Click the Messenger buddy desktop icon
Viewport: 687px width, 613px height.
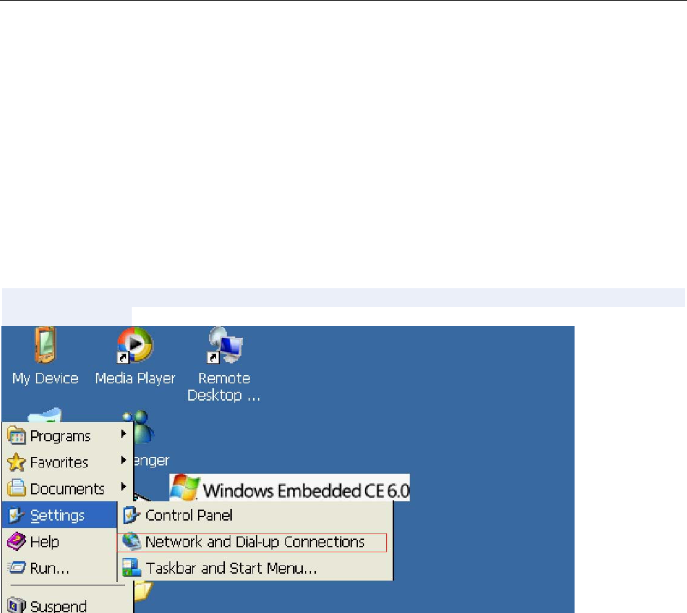click(143, 427)
